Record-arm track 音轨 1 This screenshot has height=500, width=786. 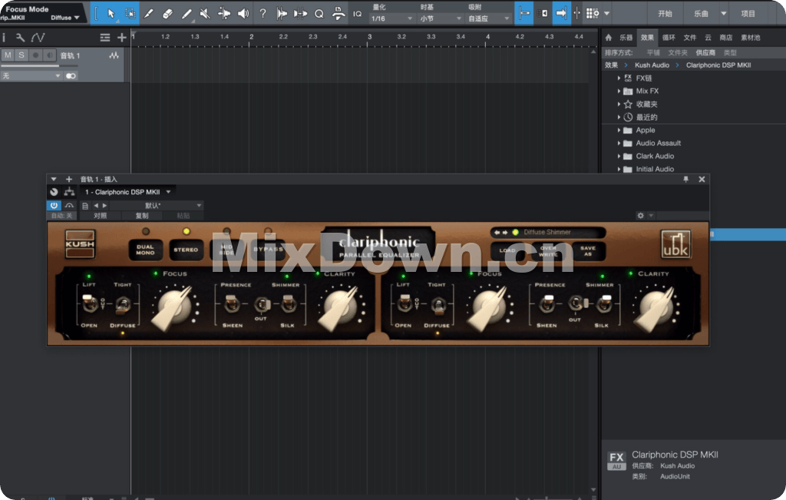pos(35,55)
